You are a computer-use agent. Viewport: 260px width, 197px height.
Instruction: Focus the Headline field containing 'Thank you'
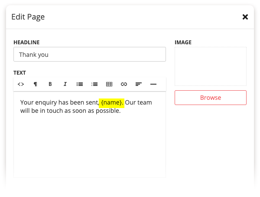tap(90, 55)
